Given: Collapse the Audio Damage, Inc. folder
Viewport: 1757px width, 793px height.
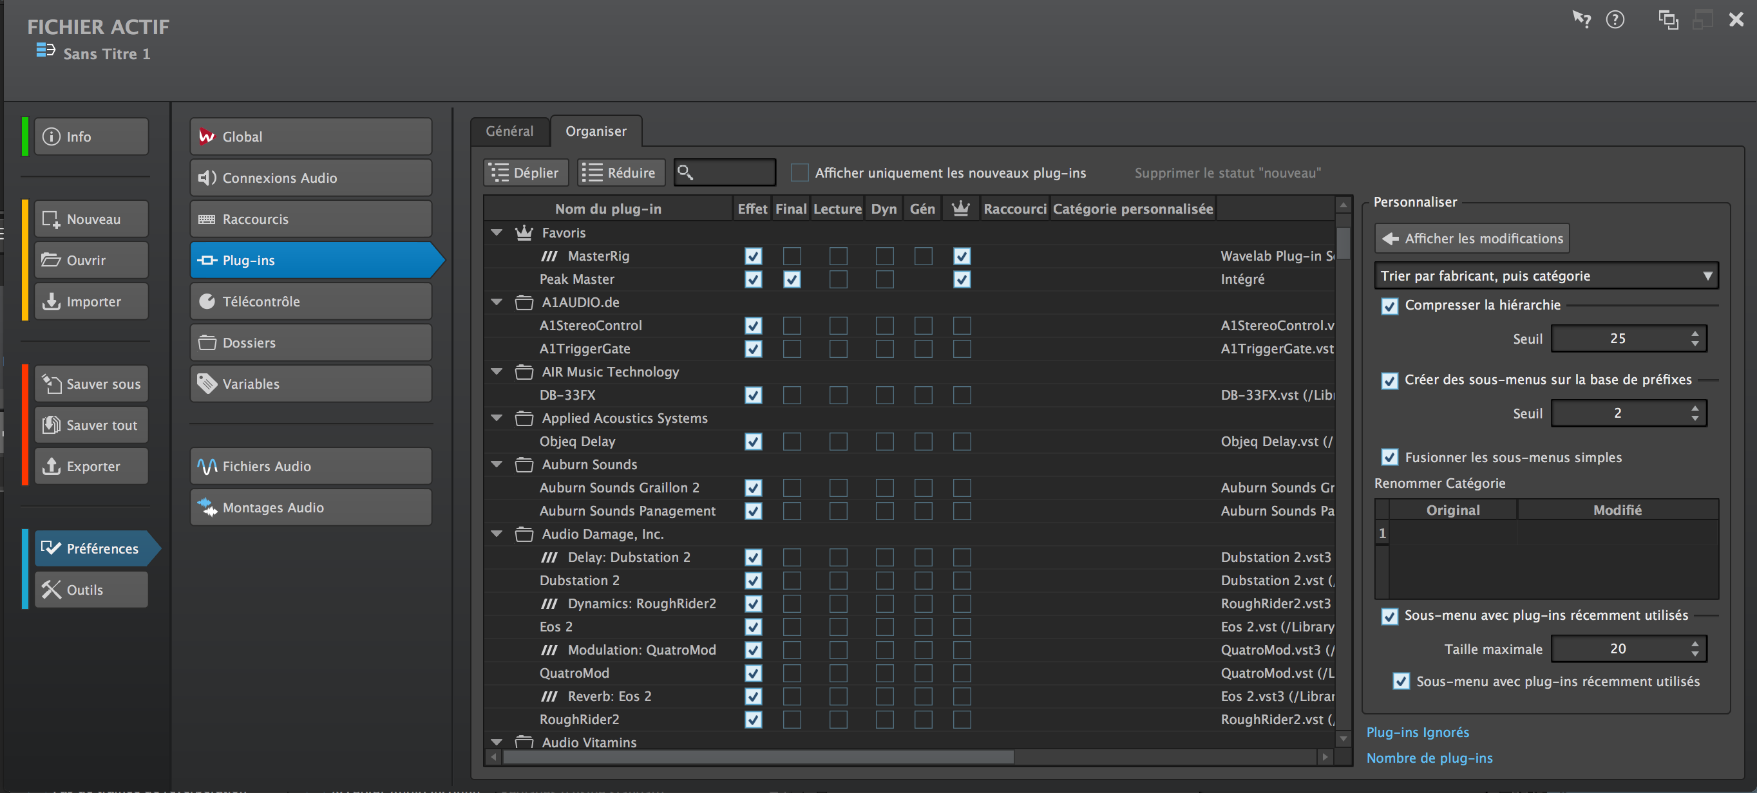Looking at the screenshot, I should click(497, 534).
